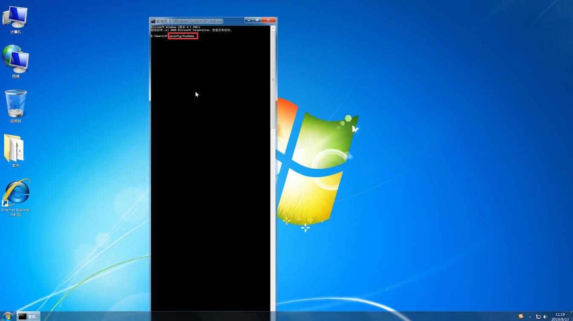Click the ipconfig/flushdns command text
The width and height of the screenshot is (573, 321).
tap(182, 36)
